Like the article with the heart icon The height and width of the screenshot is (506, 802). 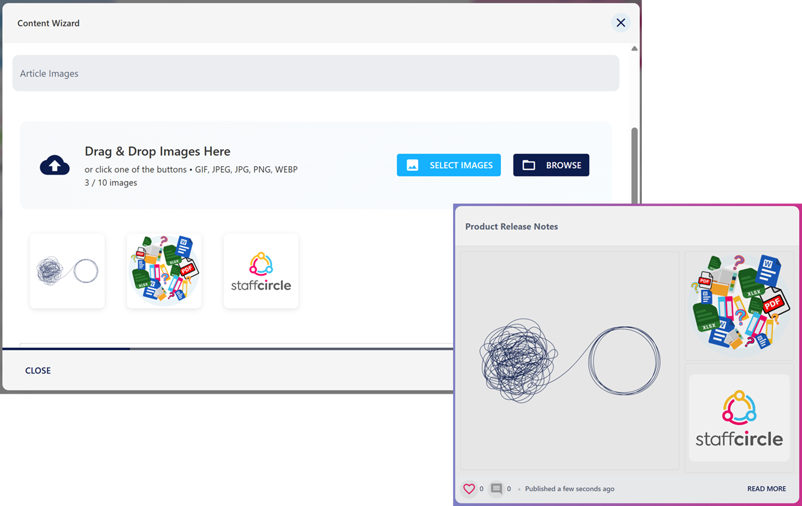(x=469, y=488)
